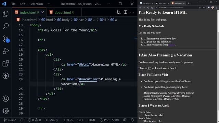The width and height of the screenshot is (219, 123).
Task: Close the index.html editor tab
Action: (x=42, y=12)
